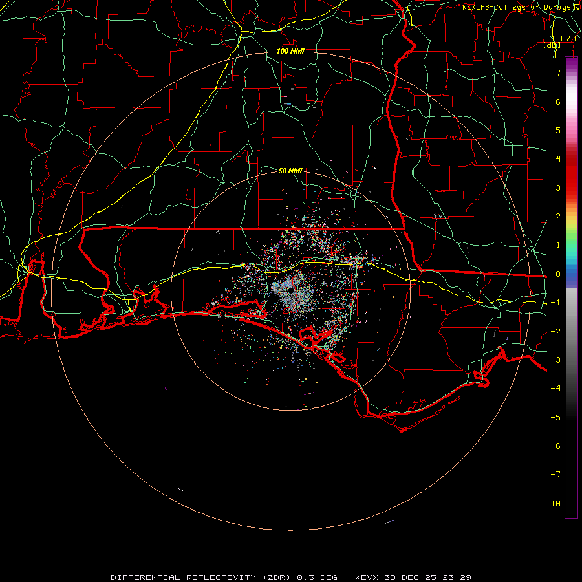Click the product title text at bottom
This screenshot has width=582, height=582.
[x=291, y=577]
